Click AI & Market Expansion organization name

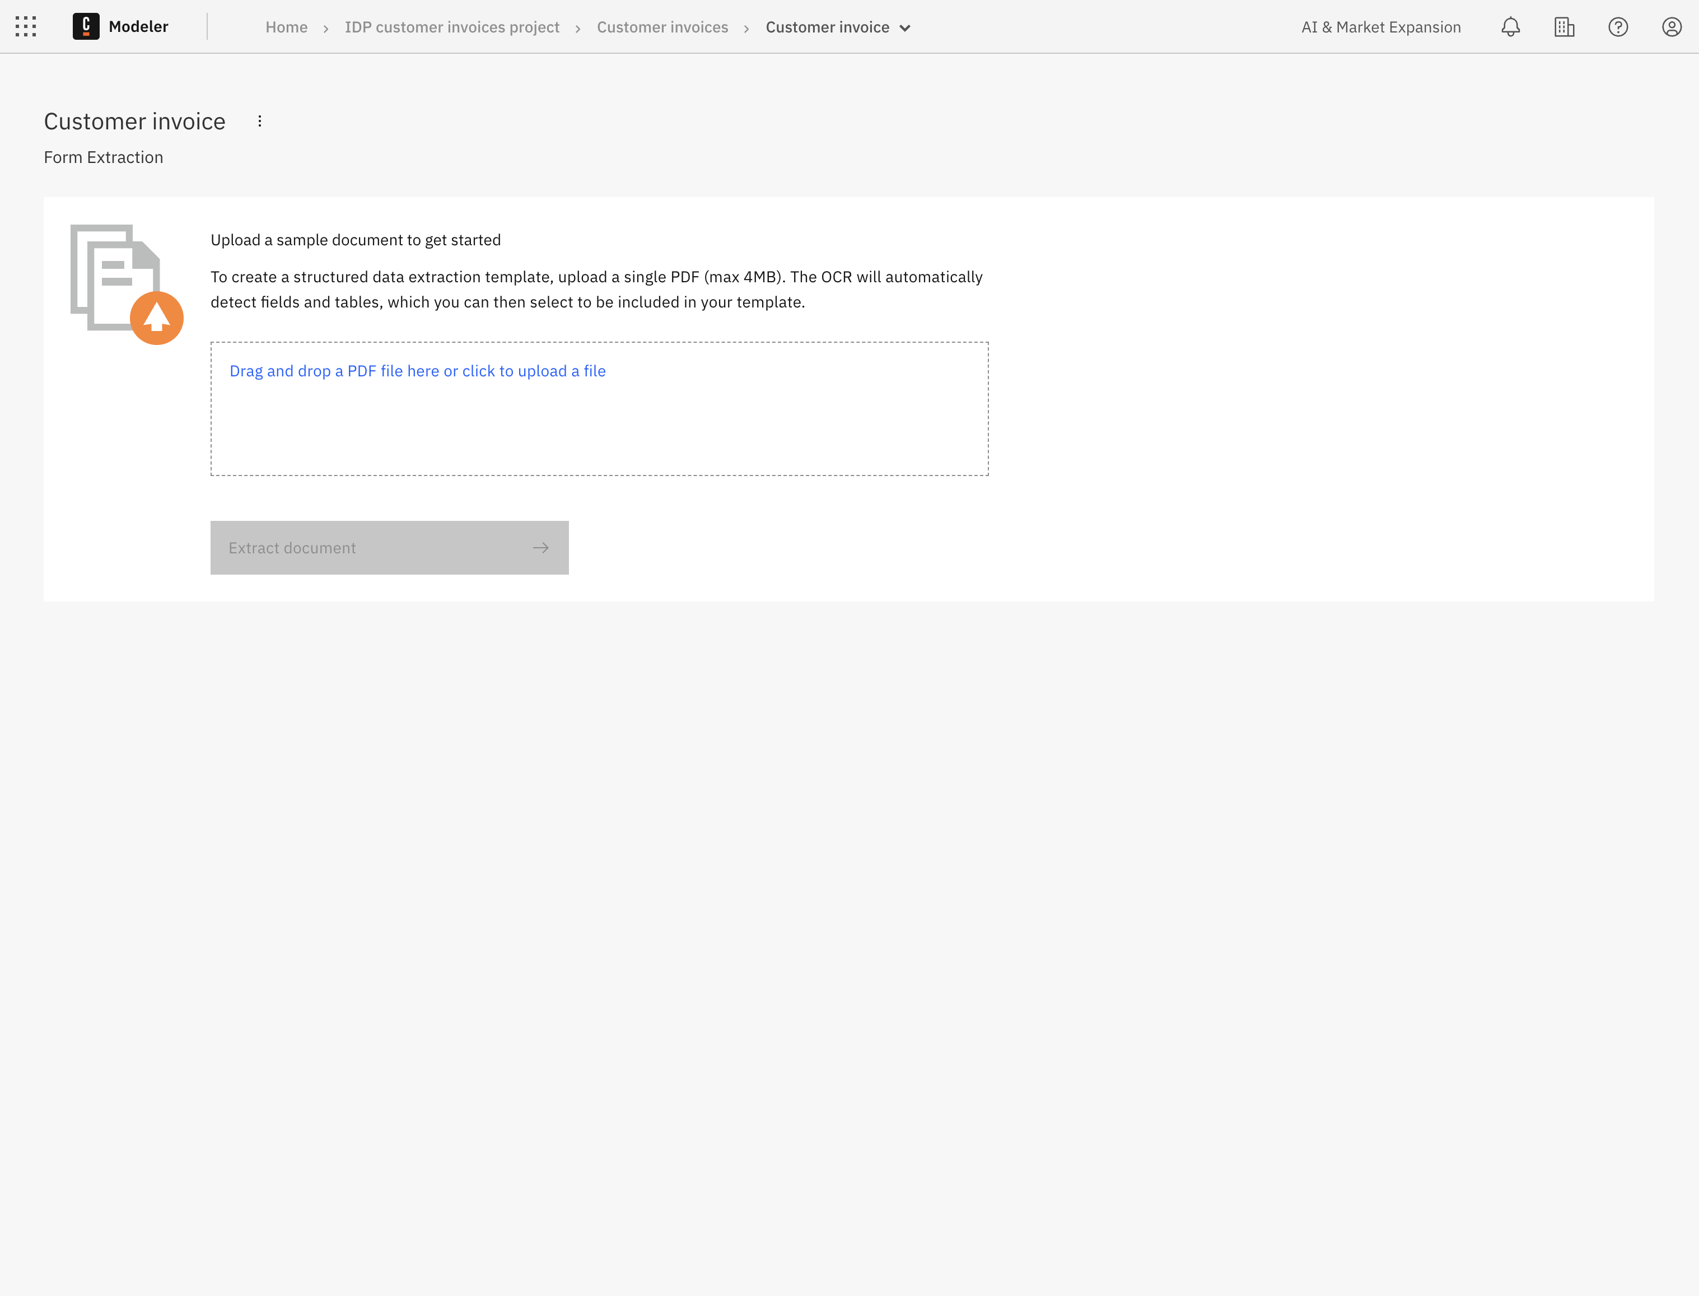[1380, 27]
